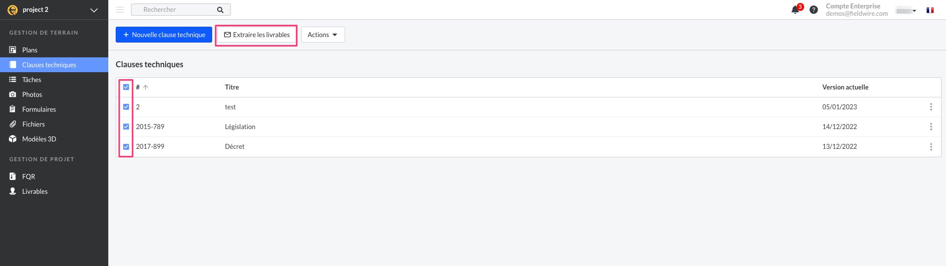Open the notifications bell icon
The width and height of the screenshot is (946, 266).
point(795,10)
